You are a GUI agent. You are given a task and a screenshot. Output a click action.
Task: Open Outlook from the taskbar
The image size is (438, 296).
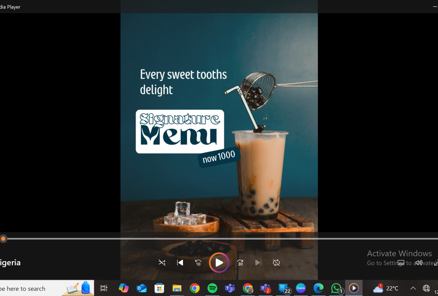click(x=142, y=288)
